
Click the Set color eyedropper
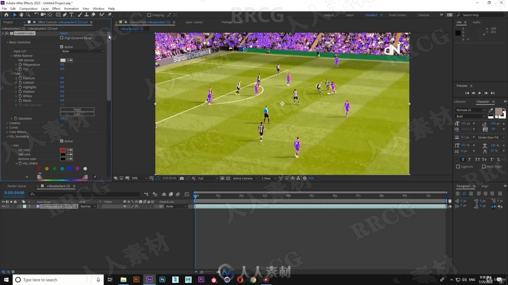click(x=70, y=150)
